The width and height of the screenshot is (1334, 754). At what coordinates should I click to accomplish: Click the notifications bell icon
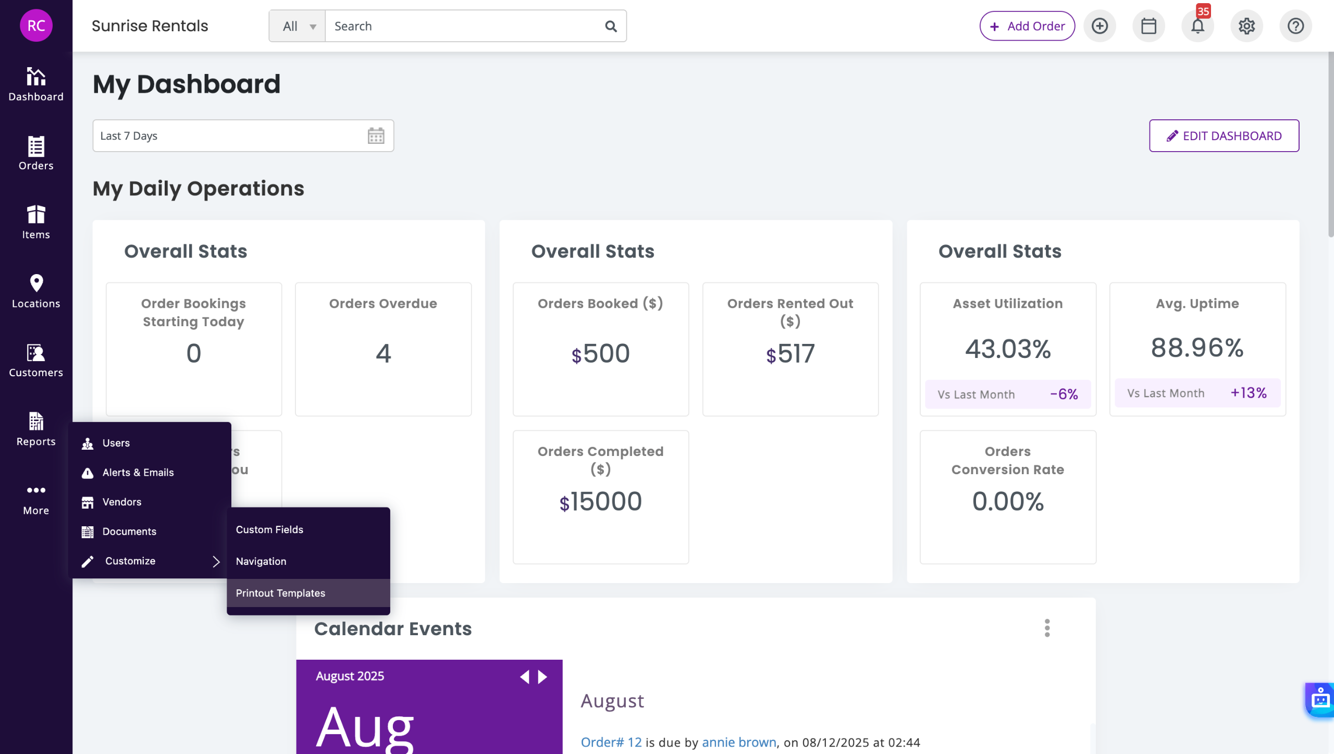coord(1197,26)
